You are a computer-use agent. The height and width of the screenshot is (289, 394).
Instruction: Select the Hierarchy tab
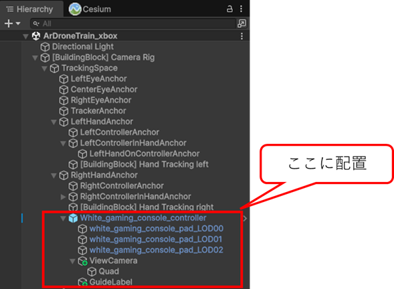click(30, 9)
